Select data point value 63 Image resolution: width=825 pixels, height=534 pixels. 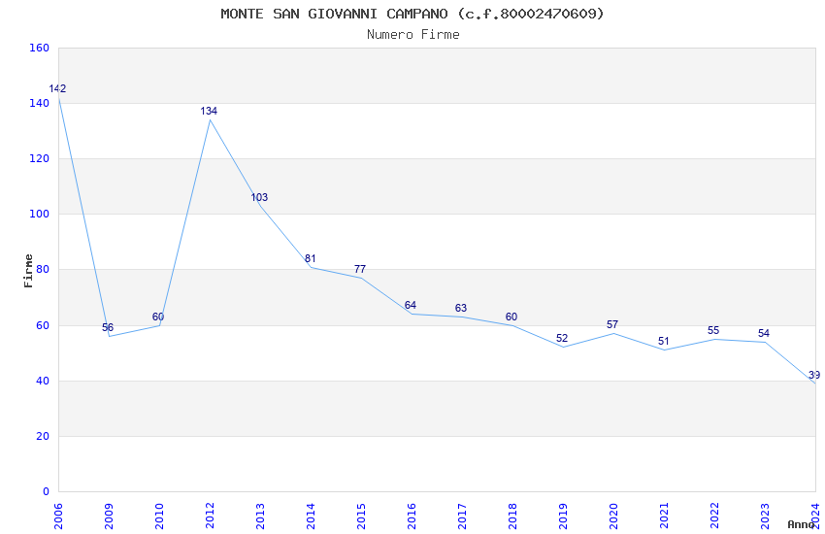click(x=461, y=309)
